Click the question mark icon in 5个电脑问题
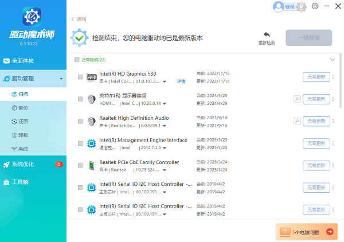This screenshot has width=344, height=242. click(x=285, y=232)
